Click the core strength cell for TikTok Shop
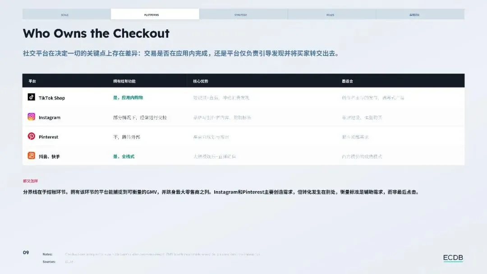 tap(221, 98)
